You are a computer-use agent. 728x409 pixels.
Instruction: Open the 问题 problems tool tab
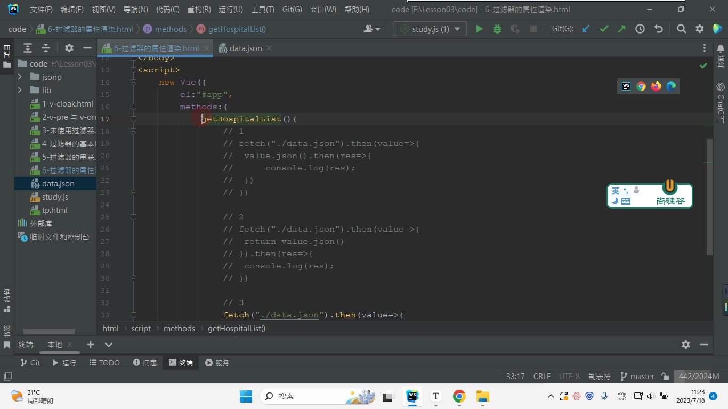[145, 363]
